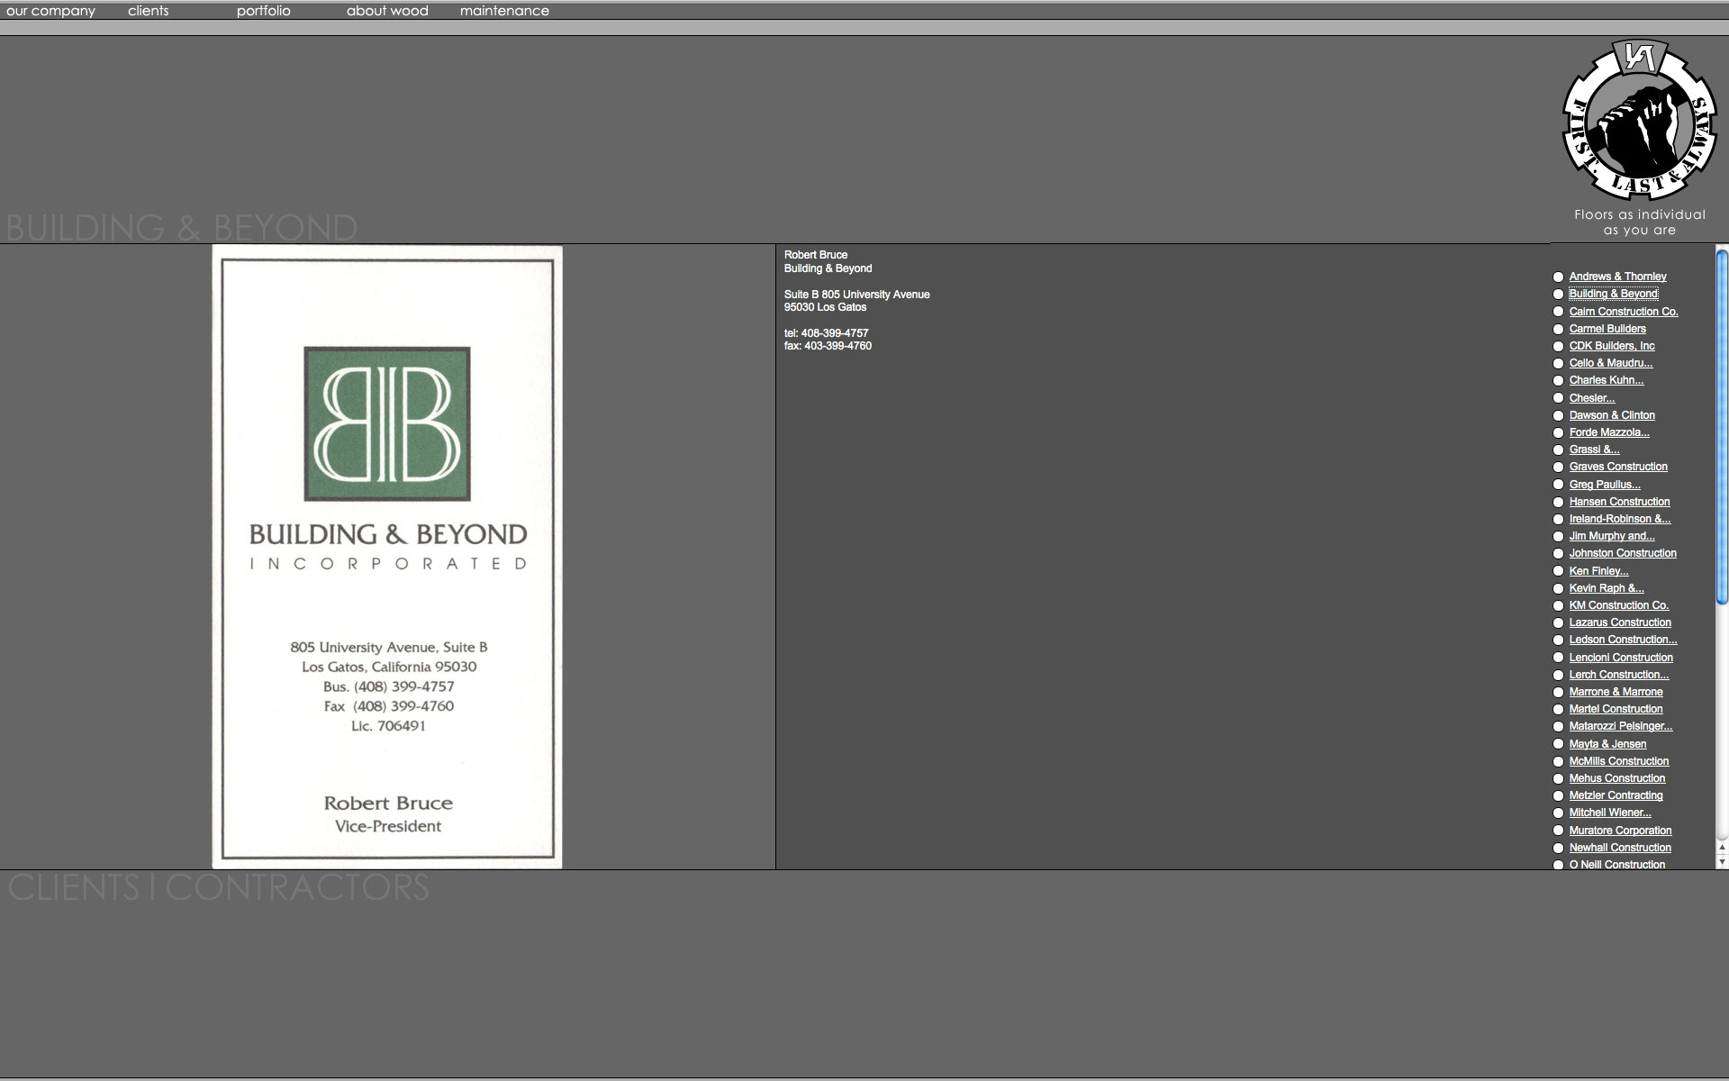Open the Ledson Construction... link

[1623, 640]
